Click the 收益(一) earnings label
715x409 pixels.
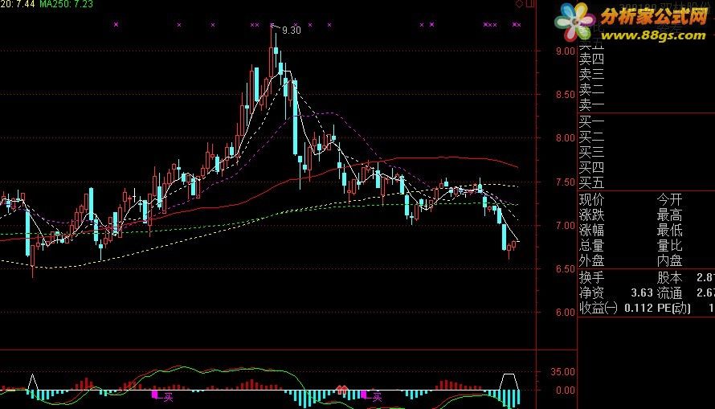click(599, 308)
